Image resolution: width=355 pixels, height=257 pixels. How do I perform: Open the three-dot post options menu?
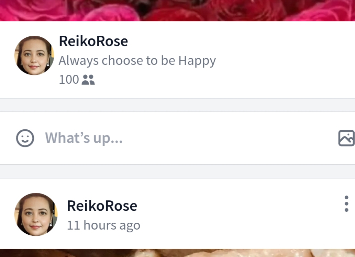[x=346, y=204]
